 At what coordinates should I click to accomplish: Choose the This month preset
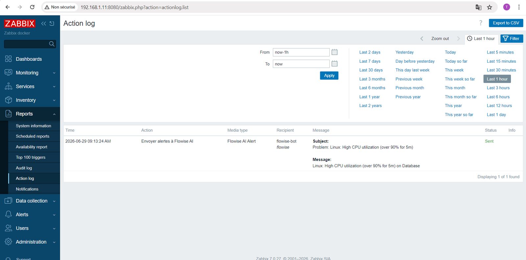[455, 88]
